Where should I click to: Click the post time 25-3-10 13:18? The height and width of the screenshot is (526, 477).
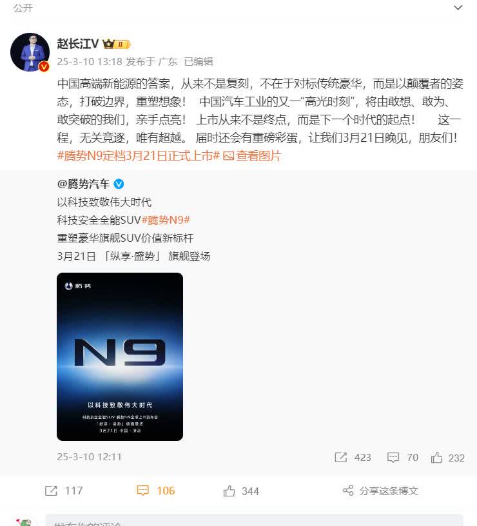89,61
